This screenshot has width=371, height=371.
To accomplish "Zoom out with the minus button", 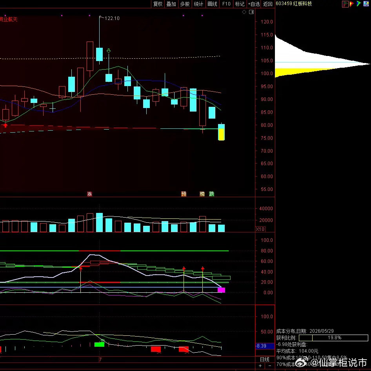I will 269,366.
